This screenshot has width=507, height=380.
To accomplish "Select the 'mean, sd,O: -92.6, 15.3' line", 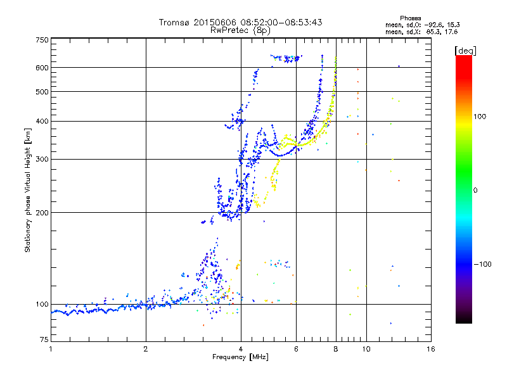I will coord(422,25).
